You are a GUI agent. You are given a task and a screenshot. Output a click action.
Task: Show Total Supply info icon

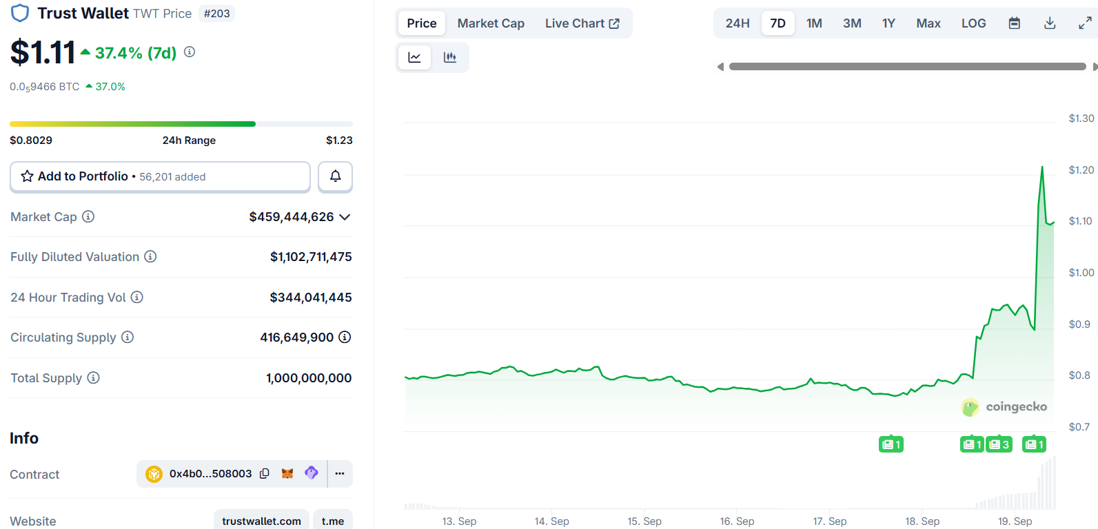(94, 377)
